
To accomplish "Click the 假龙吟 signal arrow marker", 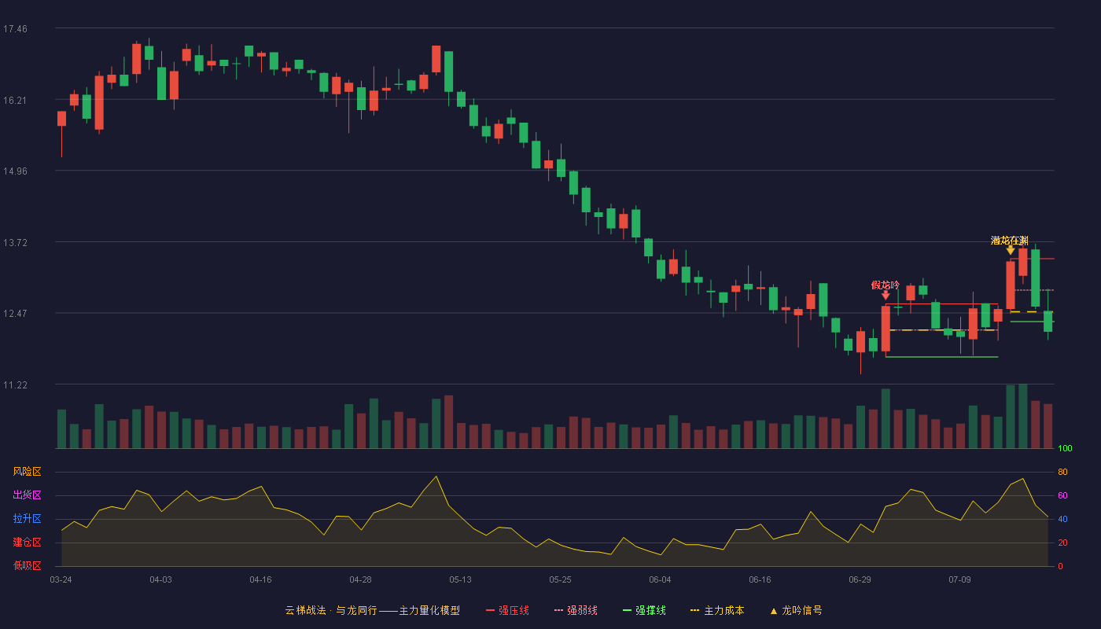I will 886,295.
